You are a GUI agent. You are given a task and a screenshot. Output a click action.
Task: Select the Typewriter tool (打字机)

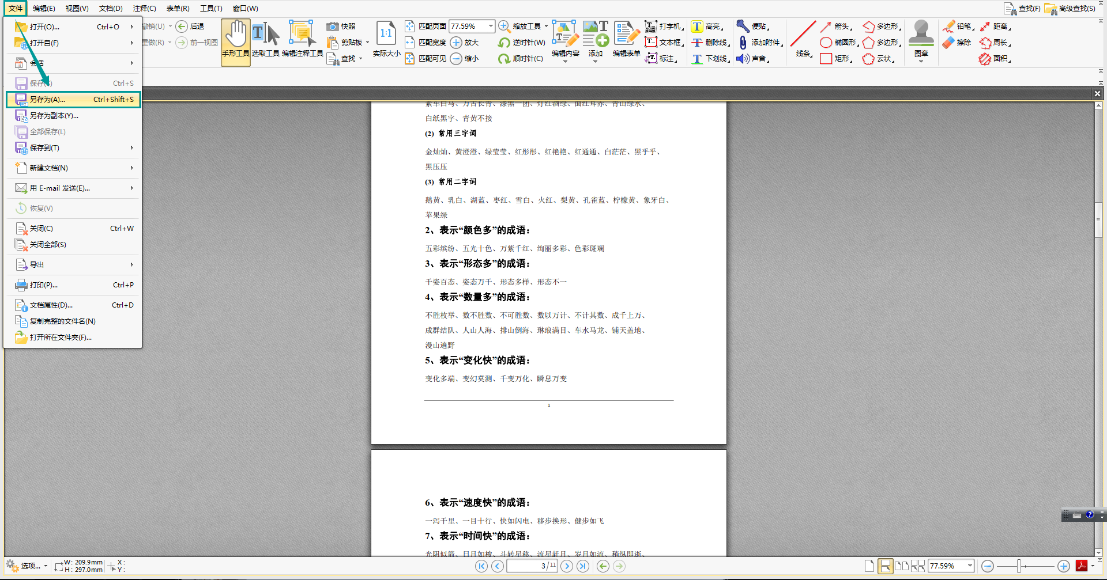[x=664, y=26]
